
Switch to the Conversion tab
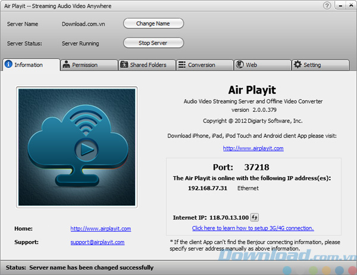(201, 65)
